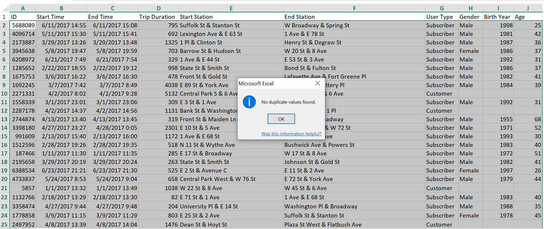Open 'Was this information helpful?' link
This screenshot has width=544, height=229.
[x=291, y=134]
